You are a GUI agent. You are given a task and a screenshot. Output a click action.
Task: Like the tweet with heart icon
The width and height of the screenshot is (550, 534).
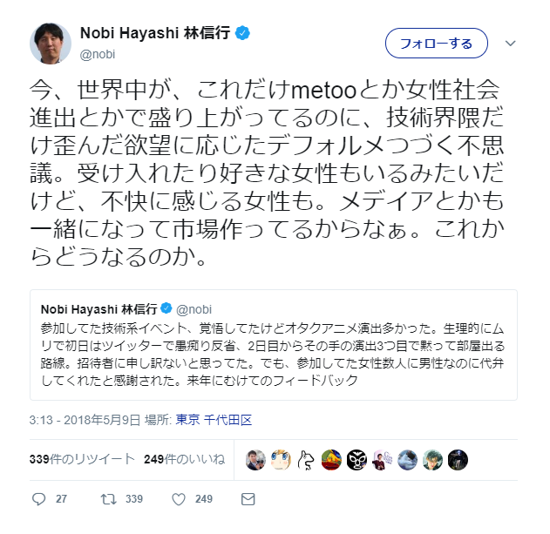coord(179,499)
